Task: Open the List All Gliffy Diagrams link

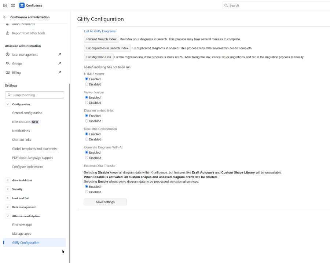Action: pos(100,31)
